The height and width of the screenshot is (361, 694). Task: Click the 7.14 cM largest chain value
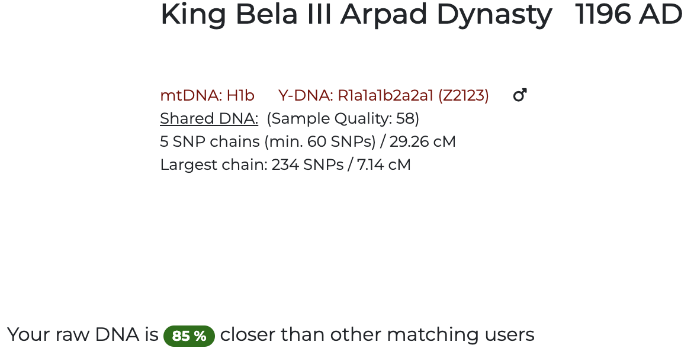(384, 165)
